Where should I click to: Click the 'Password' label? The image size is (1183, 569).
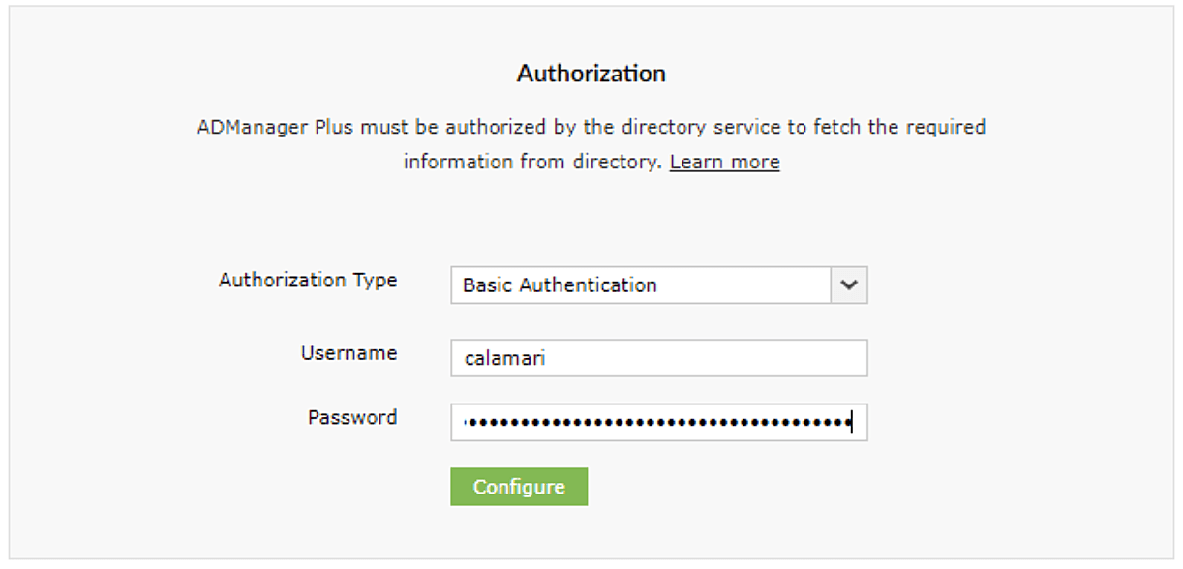(352, 417)
